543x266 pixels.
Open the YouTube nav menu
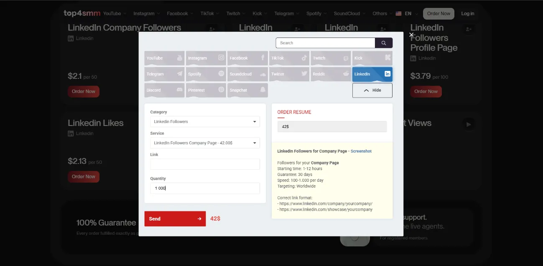pos(115,13)
